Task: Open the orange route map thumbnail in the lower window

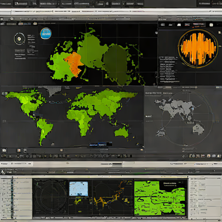Action: (113, 197)
